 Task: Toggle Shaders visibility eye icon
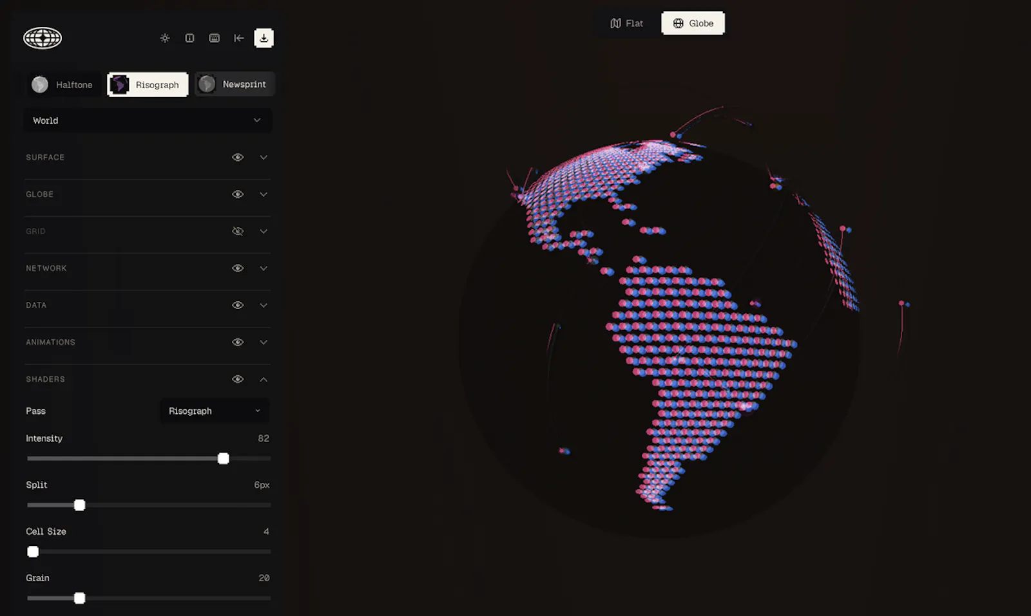pyautogui.click(x=238, y=379)
